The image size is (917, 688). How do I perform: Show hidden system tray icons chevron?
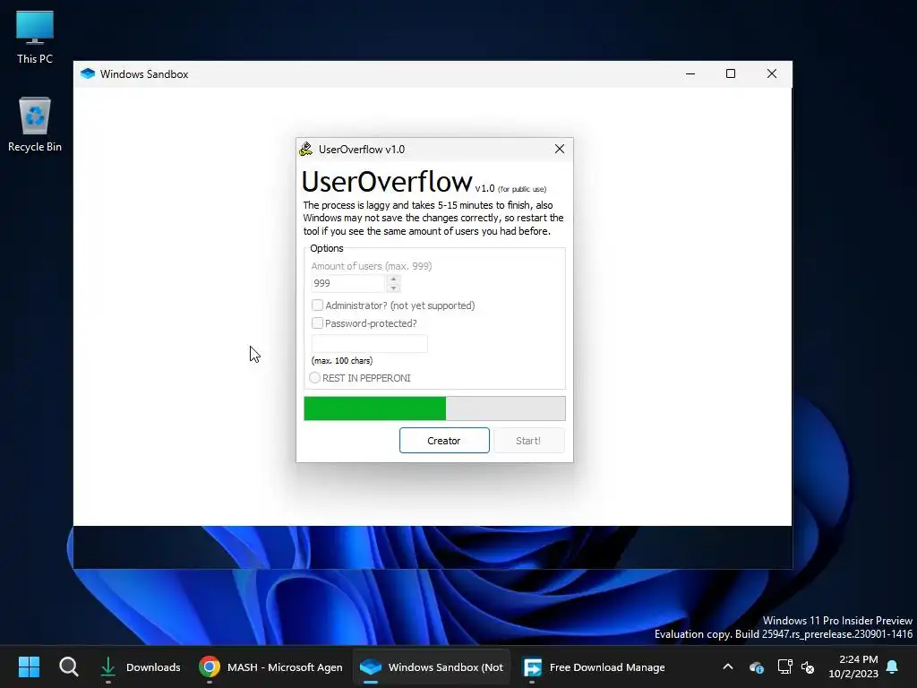pos(728,666)
